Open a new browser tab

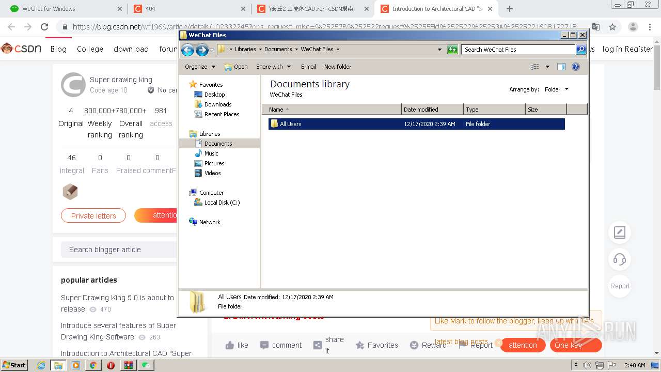[x=510, y=9]
